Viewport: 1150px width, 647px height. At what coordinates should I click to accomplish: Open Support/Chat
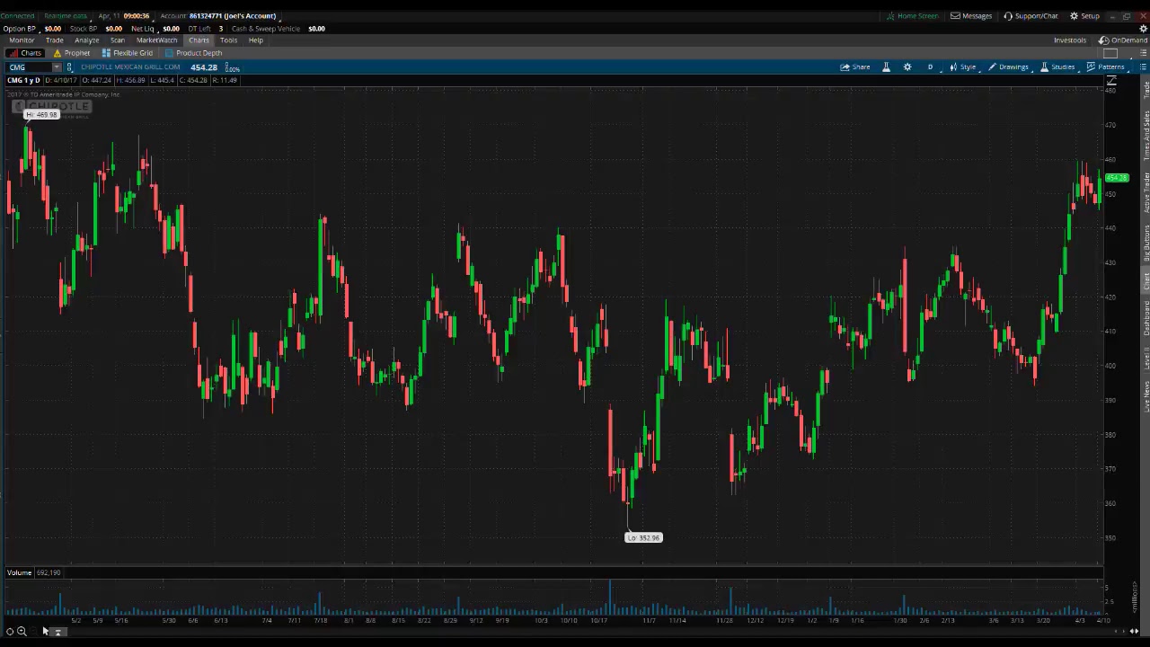pos(1031,16)
